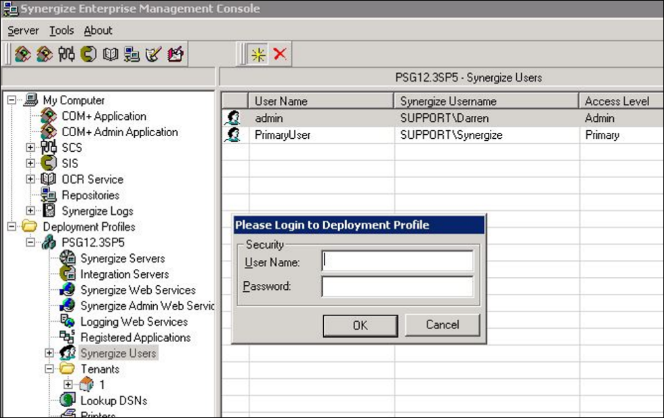Image resolution: width=664 pixels, height=418 pixels.
Task: Select Synergize Web Services in the tree
Action: point(138,290)
